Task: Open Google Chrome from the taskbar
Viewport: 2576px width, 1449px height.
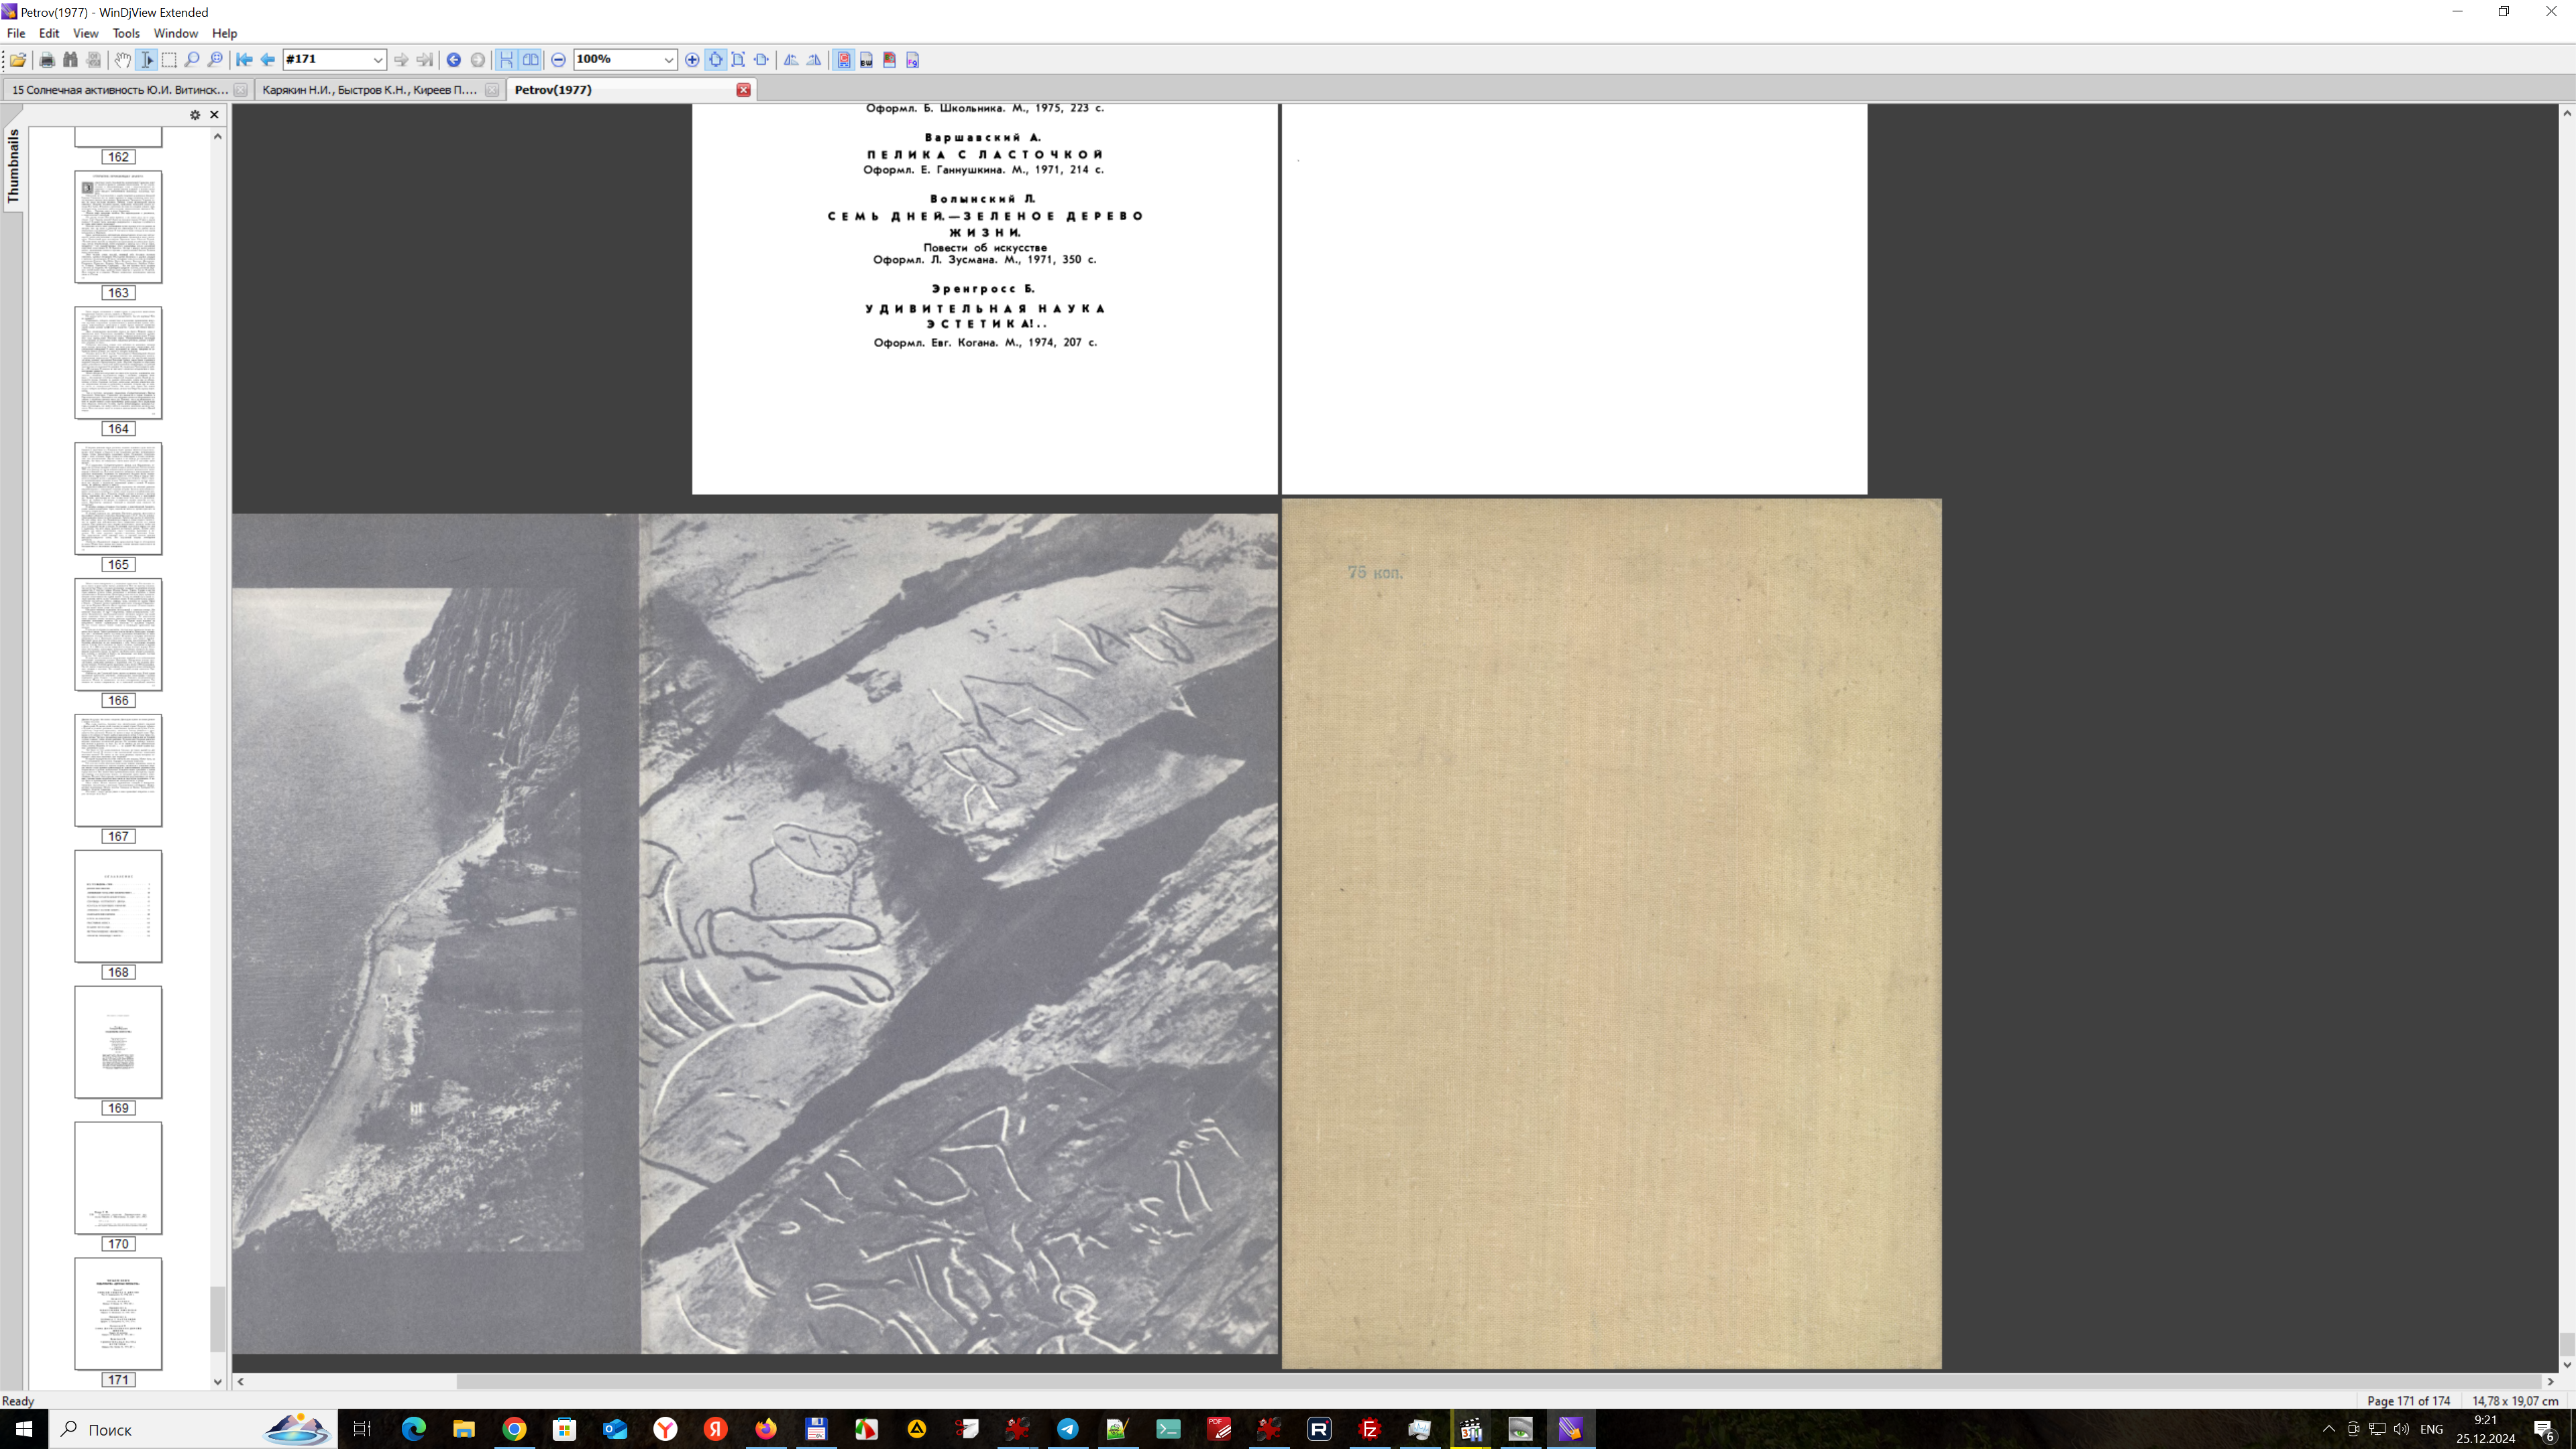Action: tap(514, 1429)
